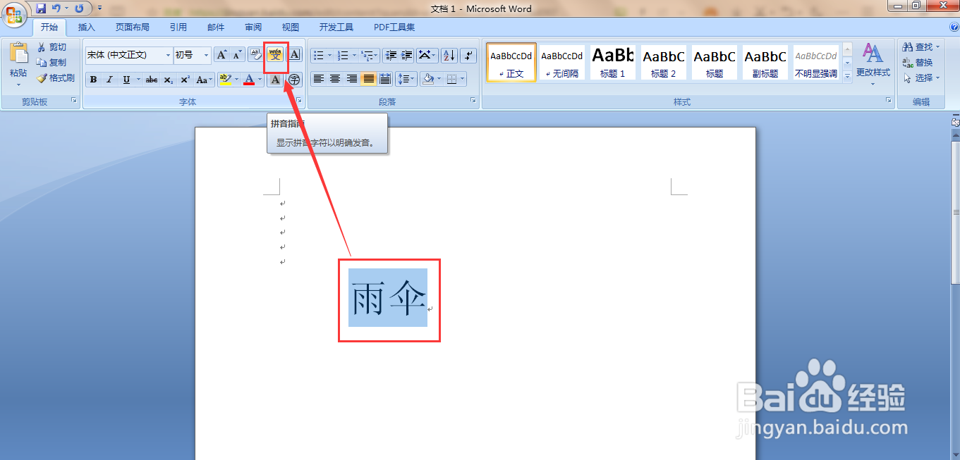The width and height of the screenshot is (960, 460).
Task: Apply the 标题 1 style
Action: tap(612, 62)
